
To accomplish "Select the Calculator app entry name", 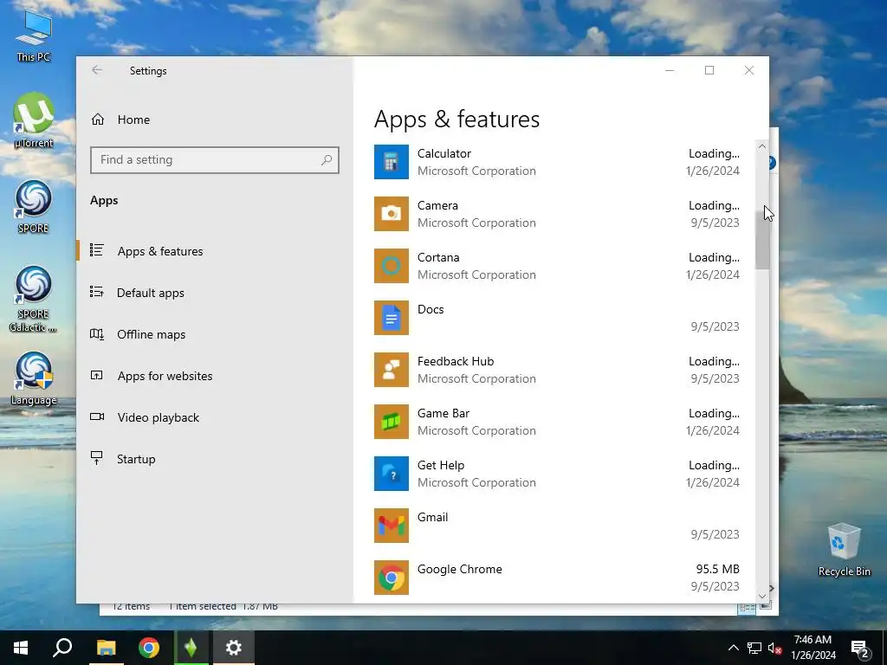I will 444,153.
